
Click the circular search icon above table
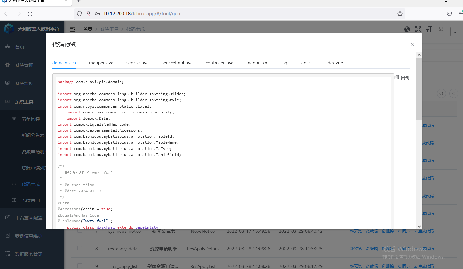click(x=441, y=94)
